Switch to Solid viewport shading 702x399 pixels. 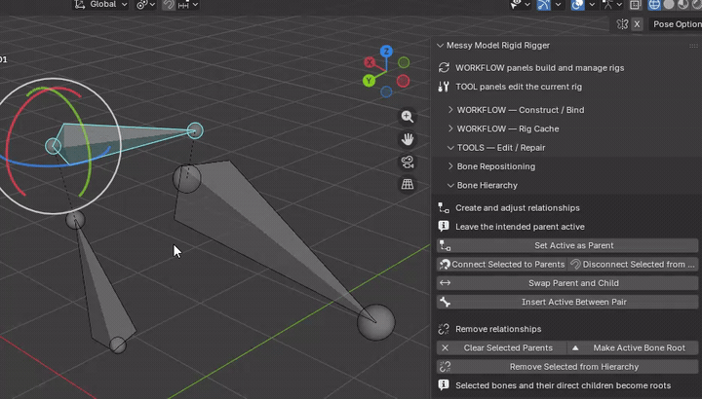pyautogui.click(x=669, y=5)
